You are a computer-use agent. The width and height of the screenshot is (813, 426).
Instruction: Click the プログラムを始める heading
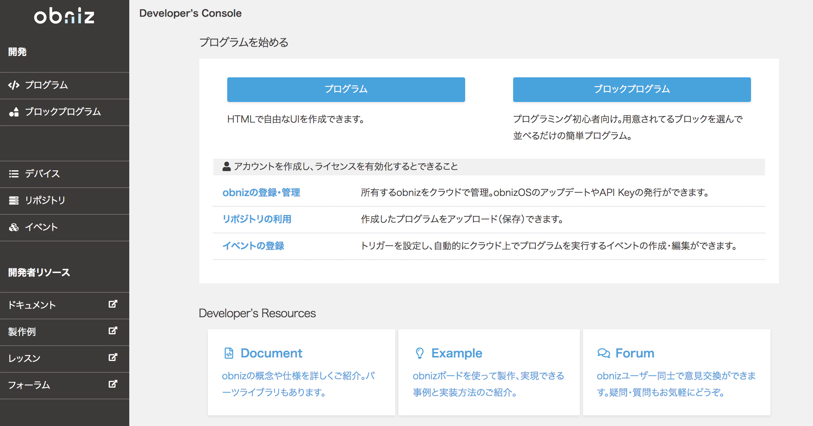point(244,42)
